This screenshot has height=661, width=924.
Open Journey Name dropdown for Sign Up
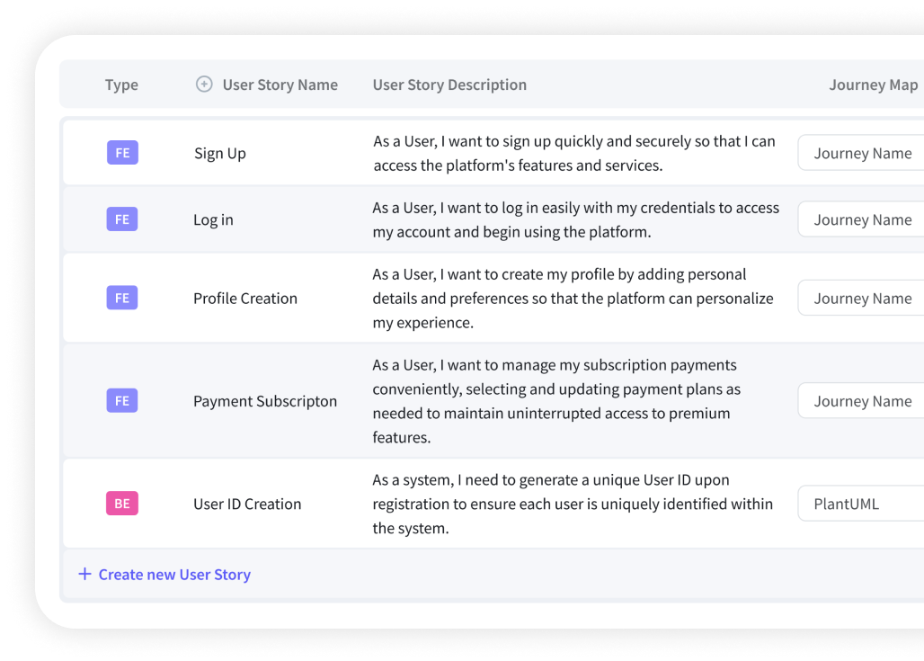tap(861, 153)
